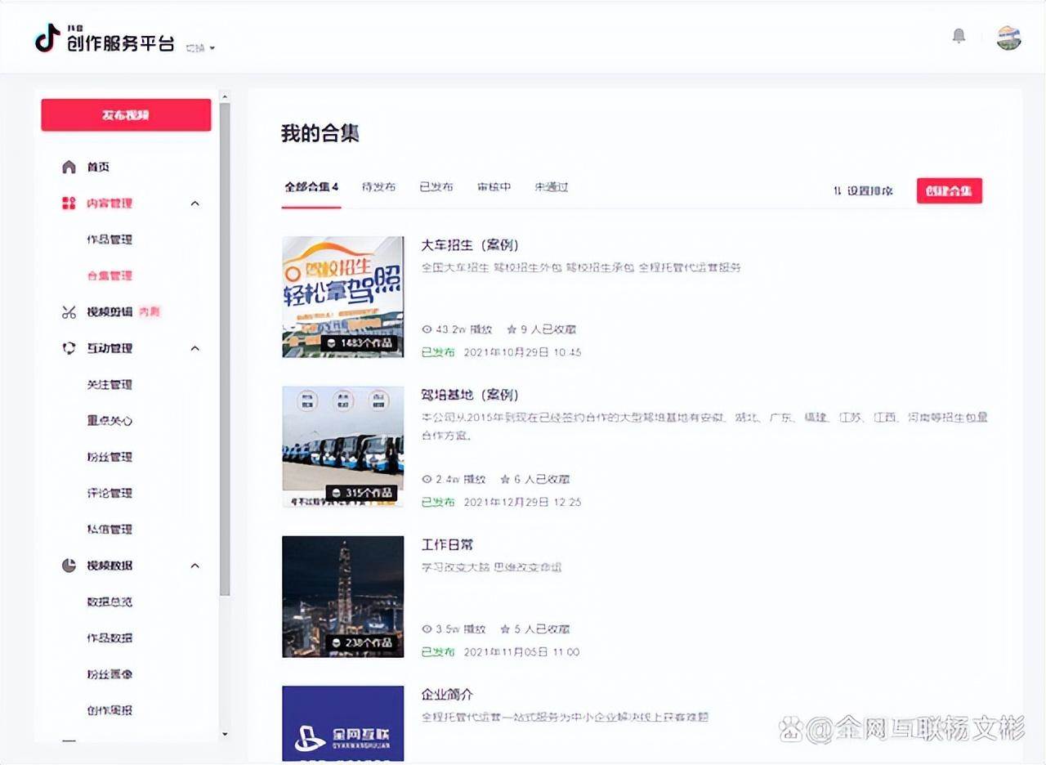1046x765 pixels.
Task: Open the user avatar menu
Action: (x=1009, y=37)
